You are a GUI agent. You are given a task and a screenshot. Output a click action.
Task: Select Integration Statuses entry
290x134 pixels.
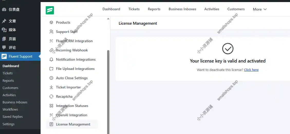pos(72,106)
